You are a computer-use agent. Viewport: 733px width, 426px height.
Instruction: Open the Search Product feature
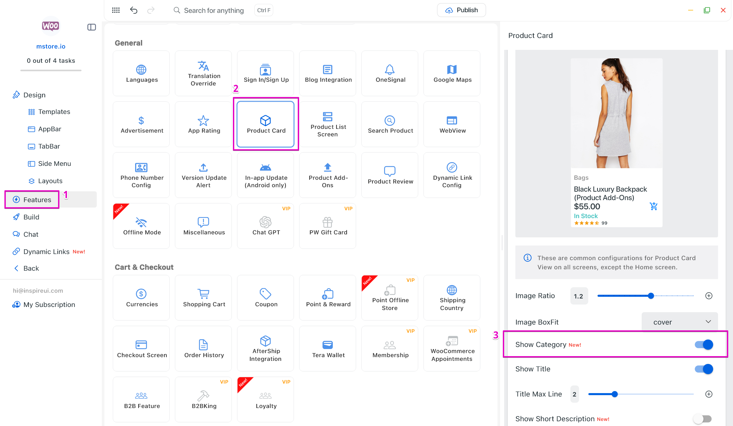click(390, 124)
